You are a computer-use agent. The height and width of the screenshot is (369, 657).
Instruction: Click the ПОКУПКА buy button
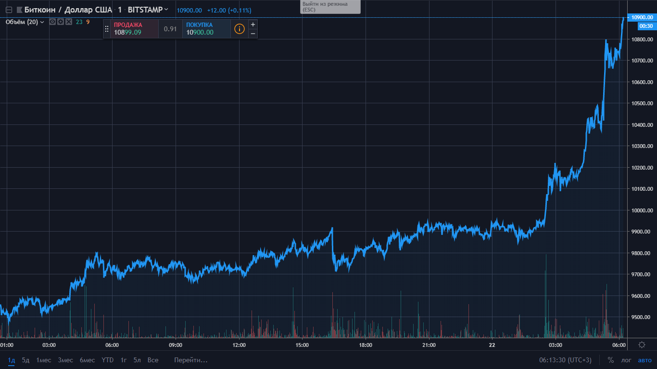[207, 29]
